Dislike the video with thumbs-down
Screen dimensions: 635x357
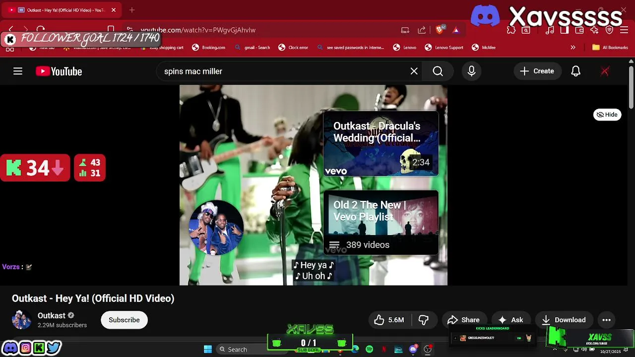[424, 320]
